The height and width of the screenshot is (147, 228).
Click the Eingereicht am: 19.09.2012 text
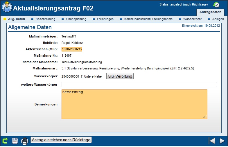[x=201, y=26]
